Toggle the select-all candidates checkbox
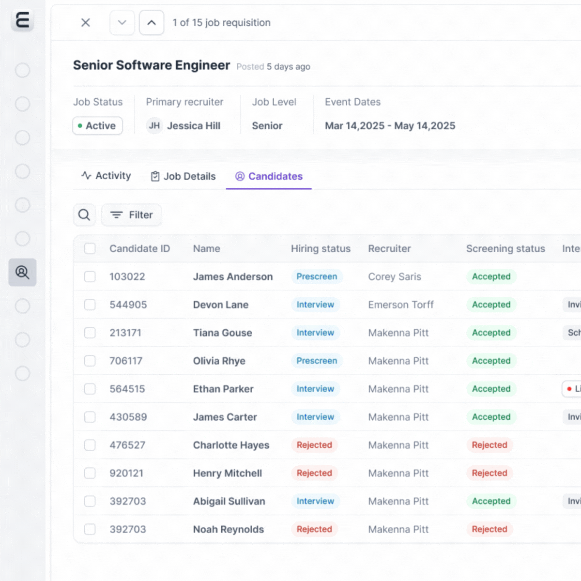The image size is (581, 581). pyautogui.click(x=90, y=249)
